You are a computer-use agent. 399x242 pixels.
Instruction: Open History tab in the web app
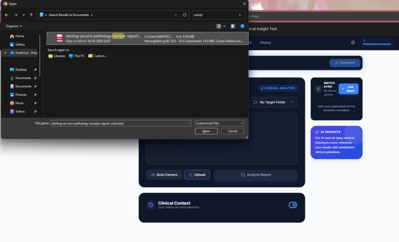click(x=265, y=42)
